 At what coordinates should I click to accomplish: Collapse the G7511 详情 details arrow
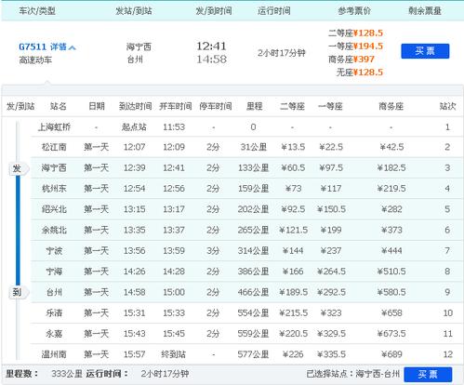click(73, 47)
